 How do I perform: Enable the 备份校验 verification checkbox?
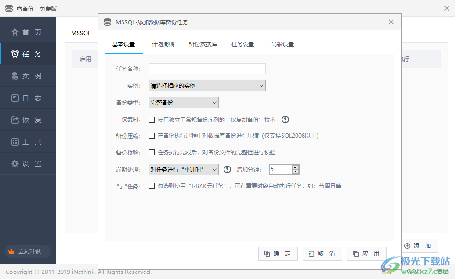pos(152,153)
